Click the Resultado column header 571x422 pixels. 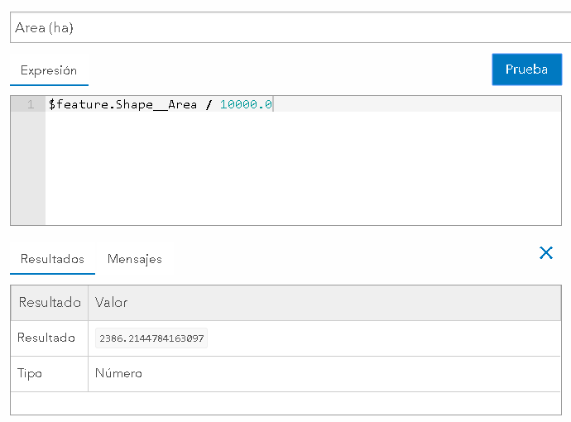(50, 303)
